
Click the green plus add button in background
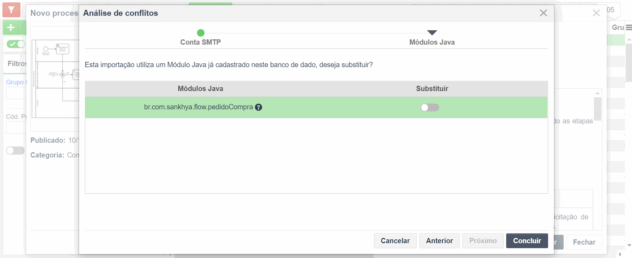11,27
